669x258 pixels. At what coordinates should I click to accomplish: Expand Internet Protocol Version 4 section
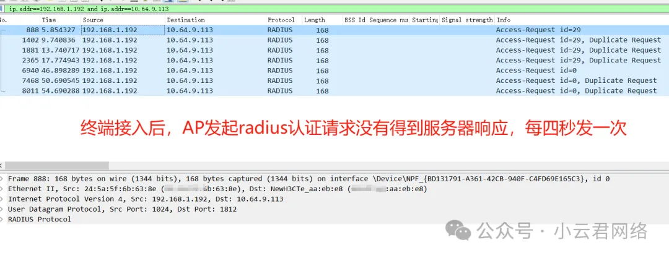3,199
